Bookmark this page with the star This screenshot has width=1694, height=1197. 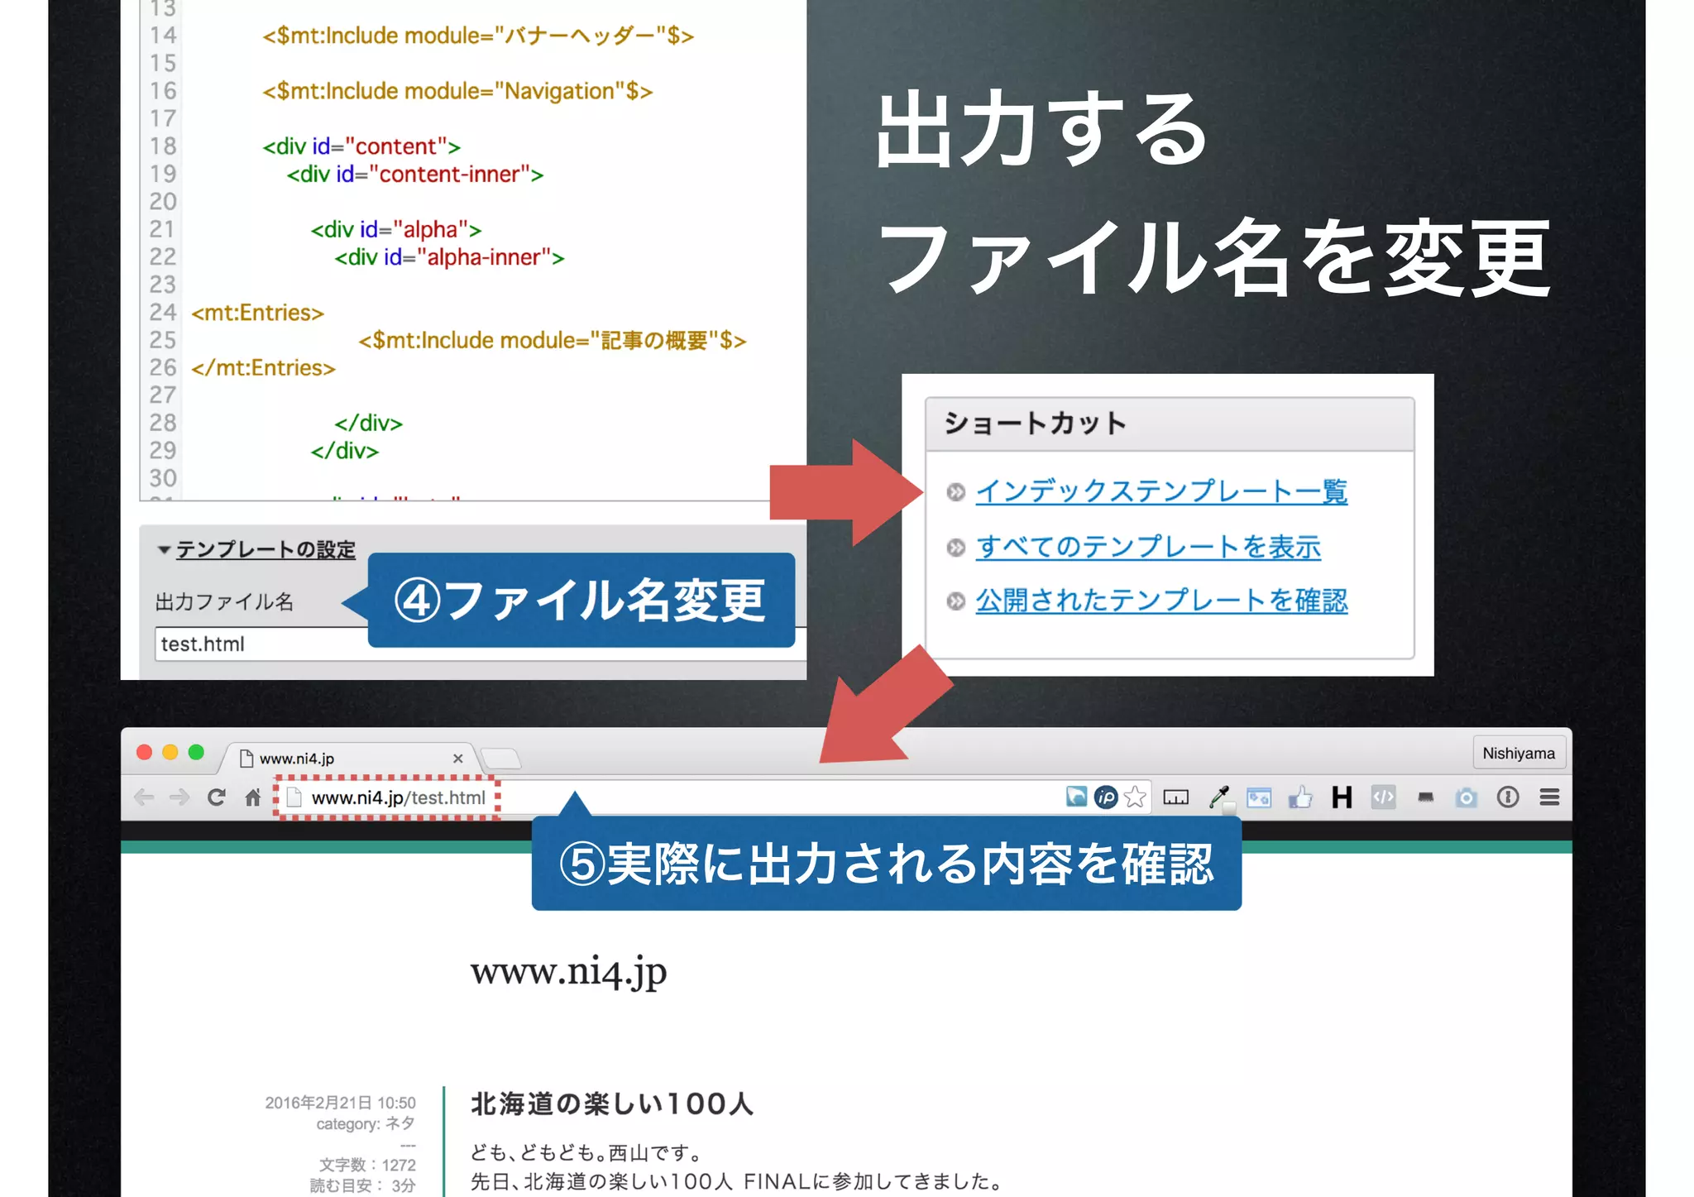pos(1135,797)
